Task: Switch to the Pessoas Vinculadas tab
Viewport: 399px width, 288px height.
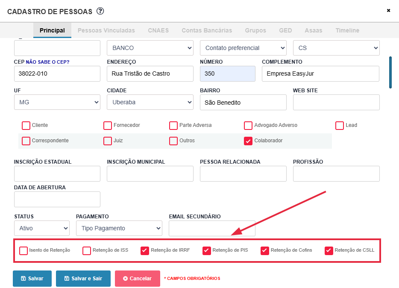Action: pyautogui.click(x=106, y=30)
